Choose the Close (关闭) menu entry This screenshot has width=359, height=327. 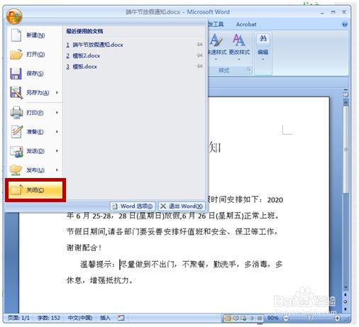(35, 190)
